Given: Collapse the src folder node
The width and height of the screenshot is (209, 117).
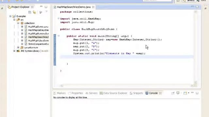Looking at the screenshot, I should 14,19.
